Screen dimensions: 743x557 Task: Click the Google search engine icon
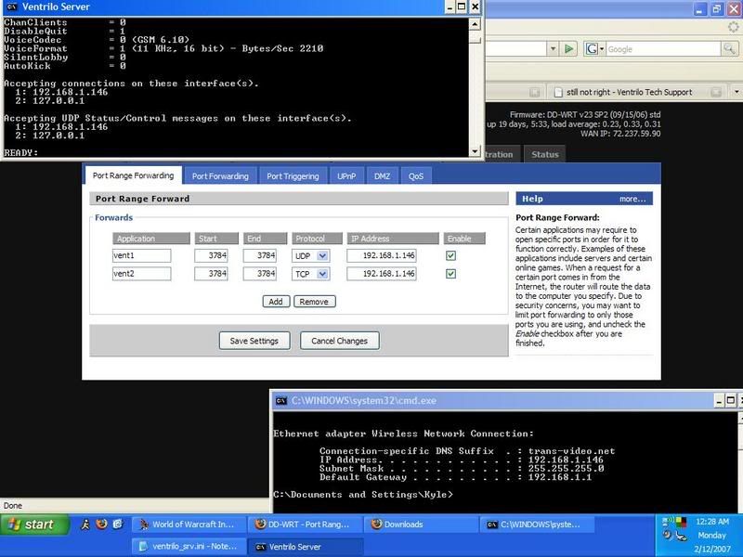tap(592, 49)
